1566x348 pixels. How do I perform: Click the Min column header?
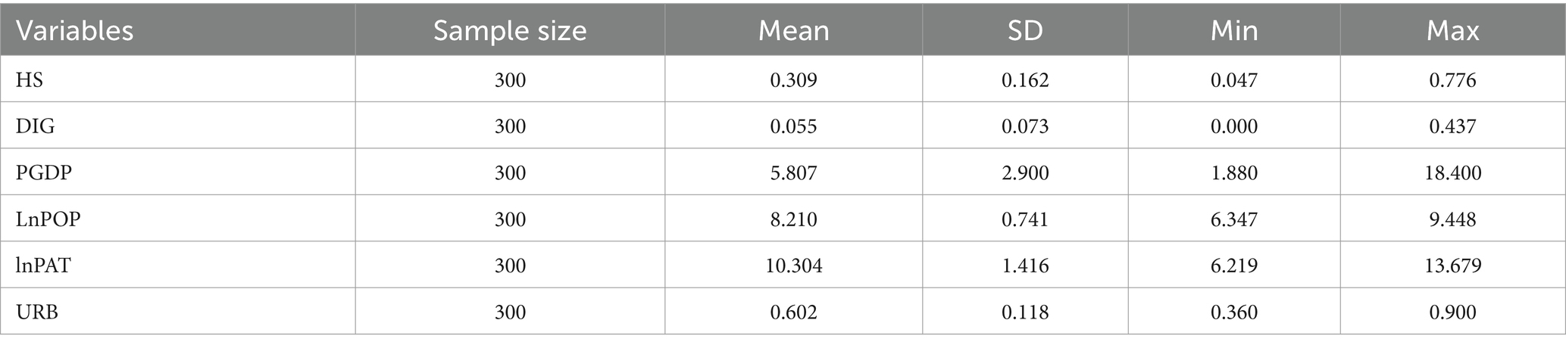1234,31
